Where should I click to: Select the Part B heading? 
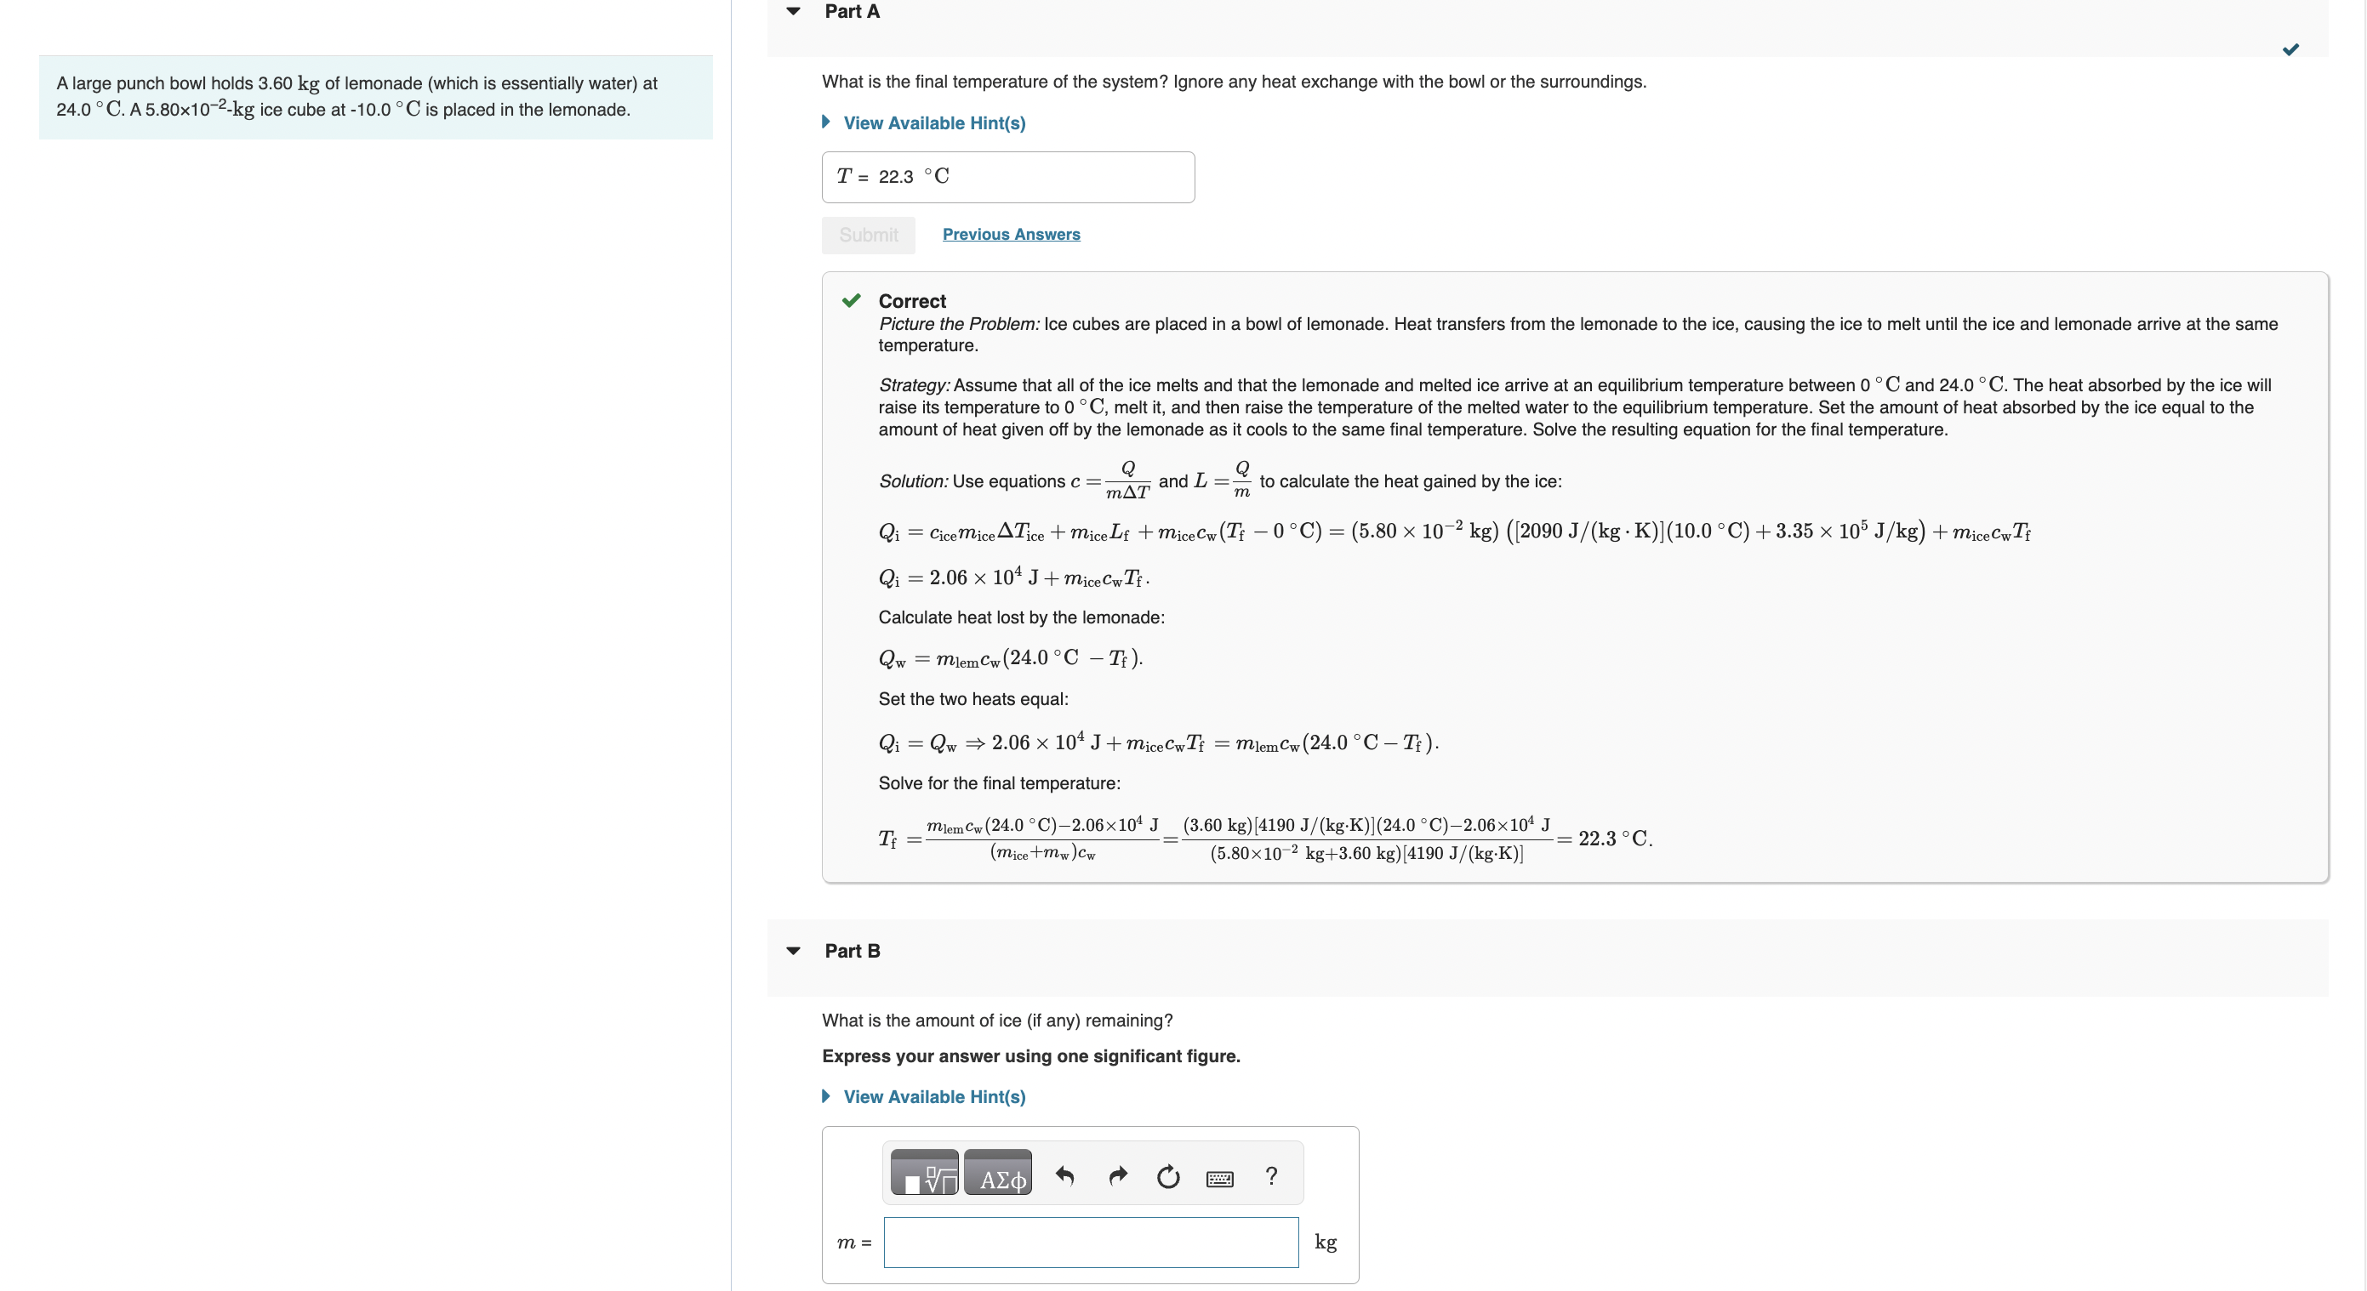coord(852,952)
